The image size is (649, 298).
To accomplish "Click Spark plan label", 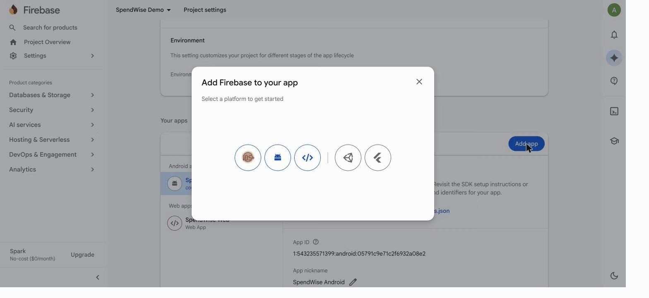I will tap(18, 251).
